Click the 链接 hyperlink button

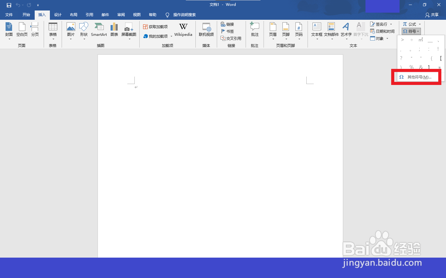227,24
